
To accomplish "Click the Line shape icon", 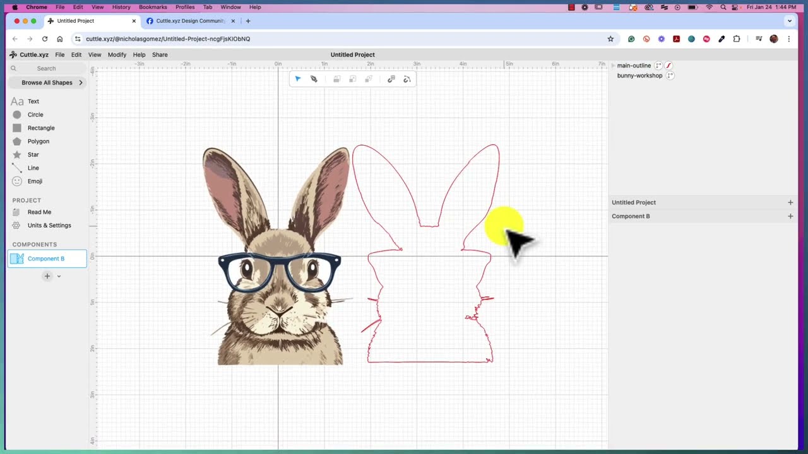I will point(17,168).
